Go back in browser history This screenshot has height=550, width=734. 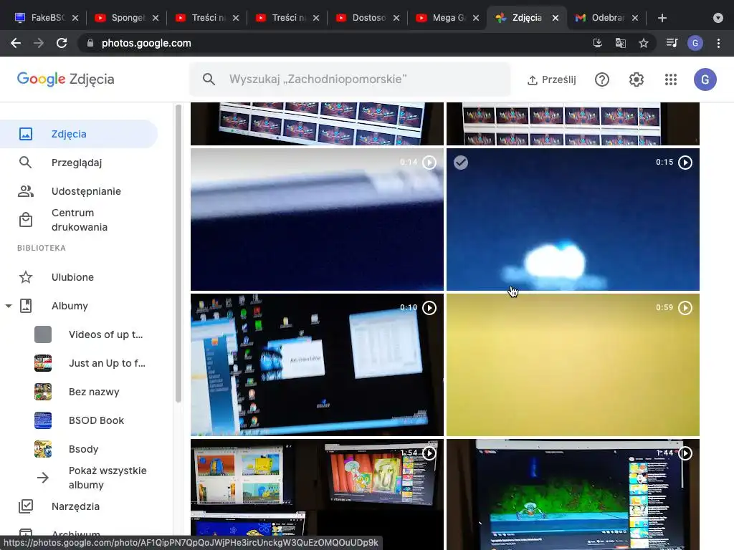[16, 43]
